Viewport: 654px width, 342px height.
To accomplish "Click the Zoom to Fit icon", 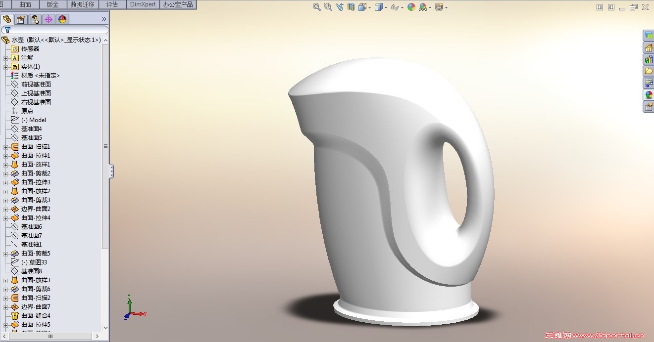I will pyautogui.click(x=317, y=7).
